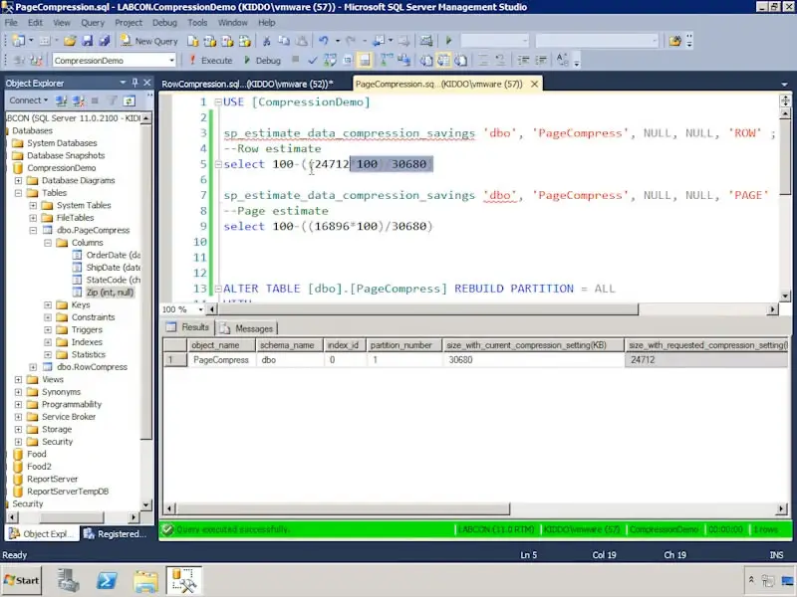The image size is (797, 597).
Task: Open the Query Options icon
Action: [x=347, y=61]
